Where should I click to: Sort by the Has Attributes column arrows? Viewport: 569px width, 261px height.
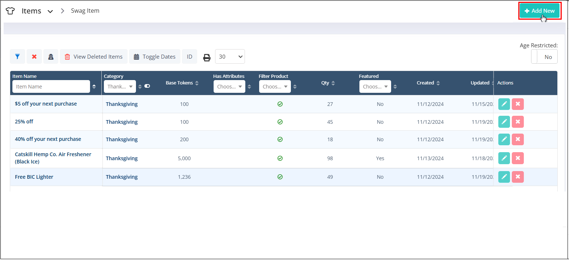[x=249, y=87]
